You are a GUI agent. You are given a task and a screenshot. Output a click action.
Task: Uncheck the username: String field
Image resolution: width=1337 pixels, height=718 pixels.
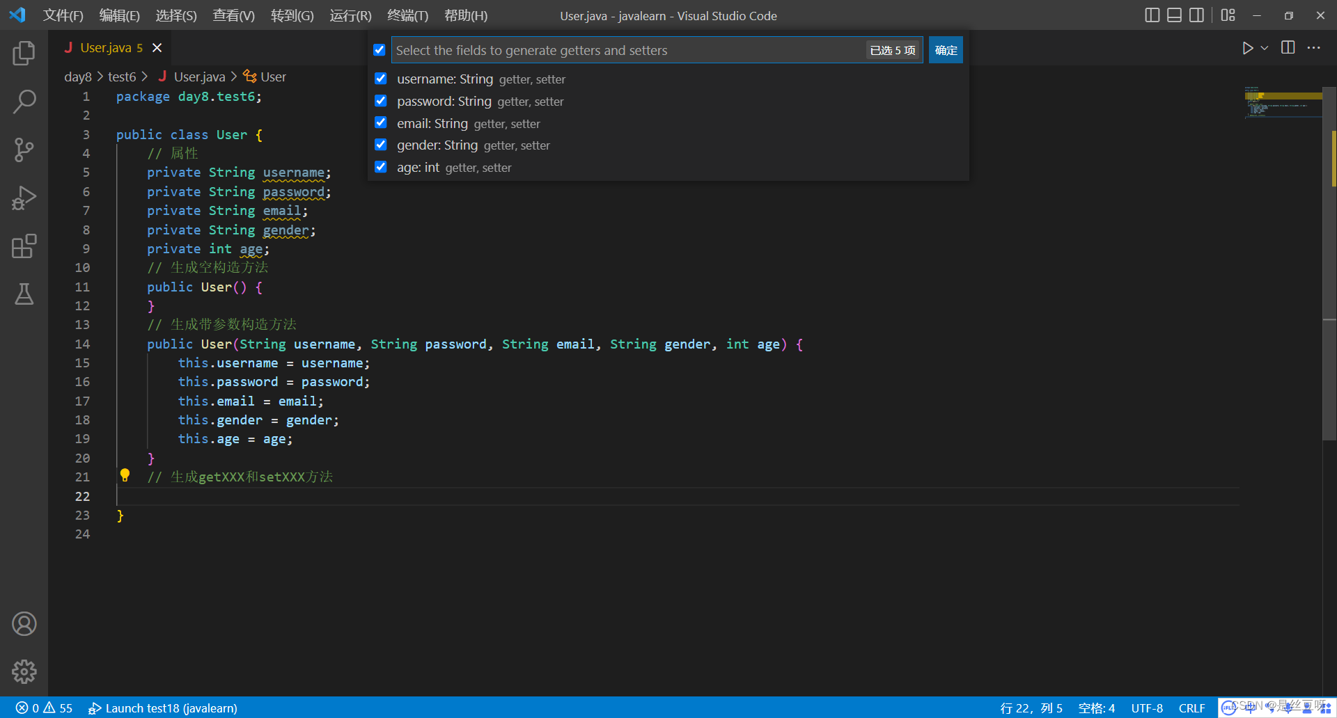[380, 78]
